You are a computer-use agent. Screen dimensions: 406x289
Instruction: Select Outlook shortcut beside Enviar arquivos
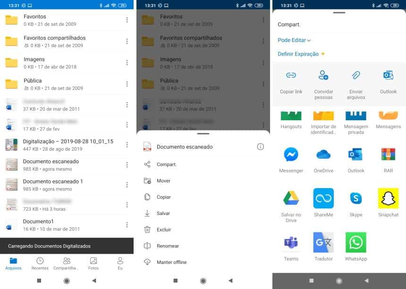[x=388, y=82]
